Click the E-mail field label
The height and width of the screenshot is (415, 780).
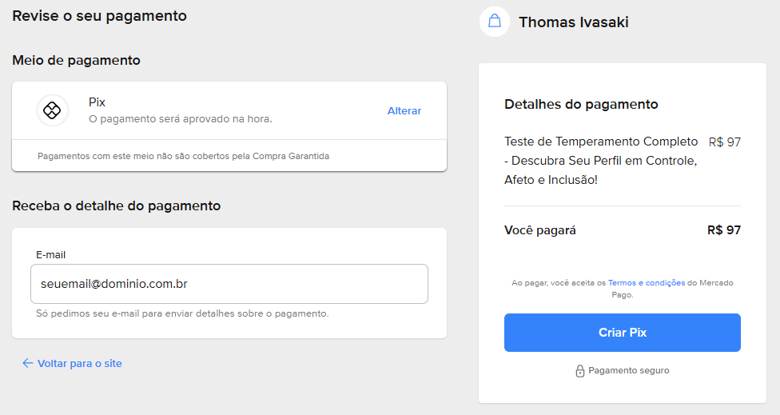(x=50, y=254)
